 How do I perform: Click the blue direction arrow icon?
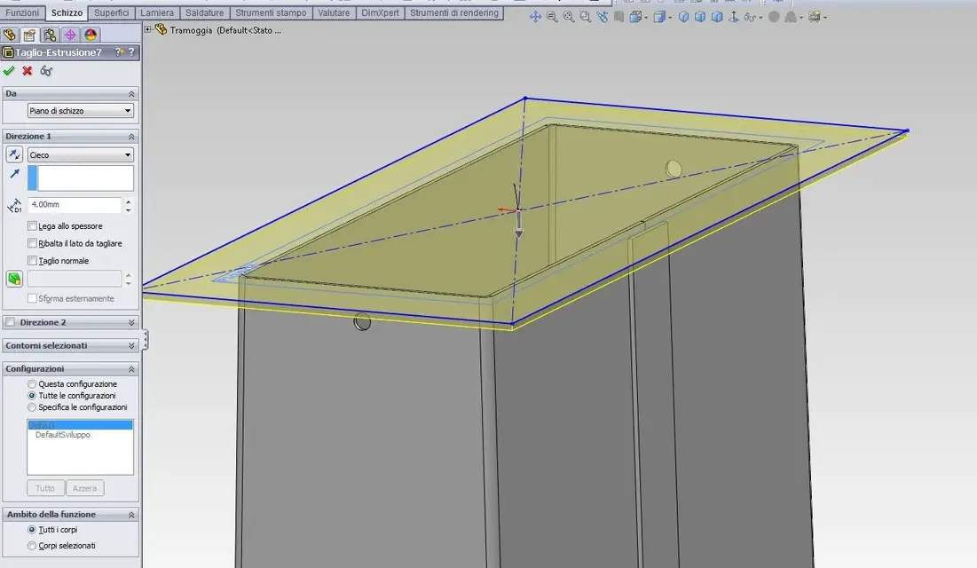click(14, 174)
